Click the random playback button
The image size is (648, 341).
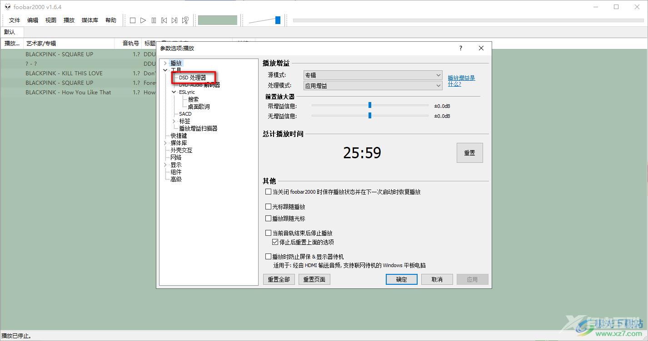click(185, 20)
